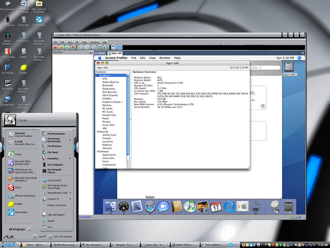Image resolution: width=330 pixels, height=248 pixels.
Task: Click the VMware reset toolbar button
Action: (x=73, y=47)
